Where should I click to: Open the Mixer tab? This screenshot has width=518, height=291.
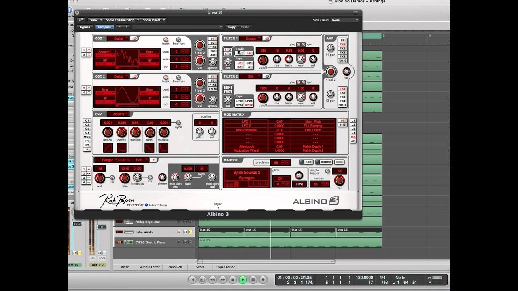coord(125,267)
